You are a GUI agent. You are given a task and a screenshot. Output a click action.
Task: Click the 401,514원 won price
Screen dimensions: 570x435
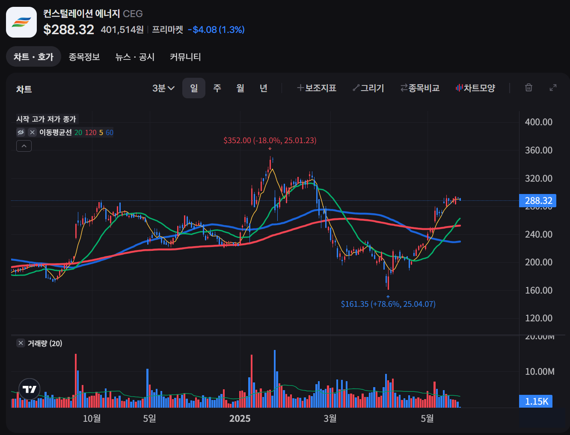click(x=122, y=29)
